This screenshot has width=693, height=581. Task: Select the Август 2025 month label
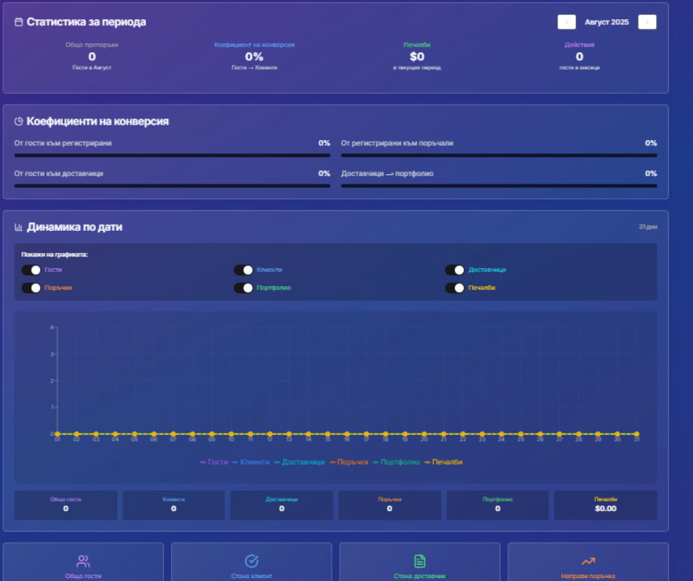coord(607,22)
